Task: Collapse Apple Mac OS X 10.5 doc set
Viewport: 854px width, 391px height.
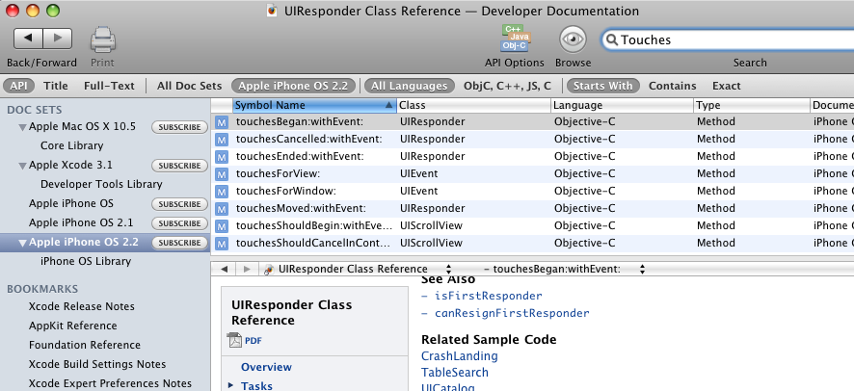Action: click(22, 127)
